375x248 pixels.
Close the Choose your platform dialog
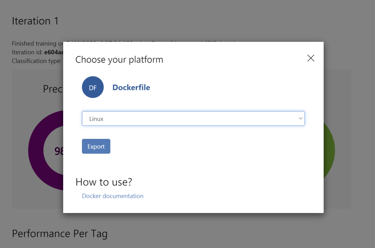[x=311, y=58]
